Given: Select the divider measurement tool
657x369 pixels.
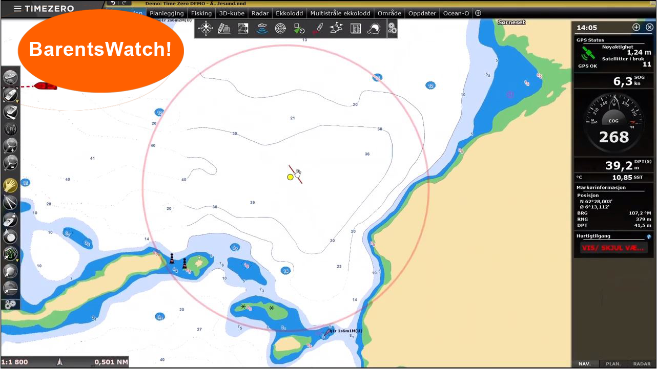Looking at the screenshot, I should tap(11, 203).
